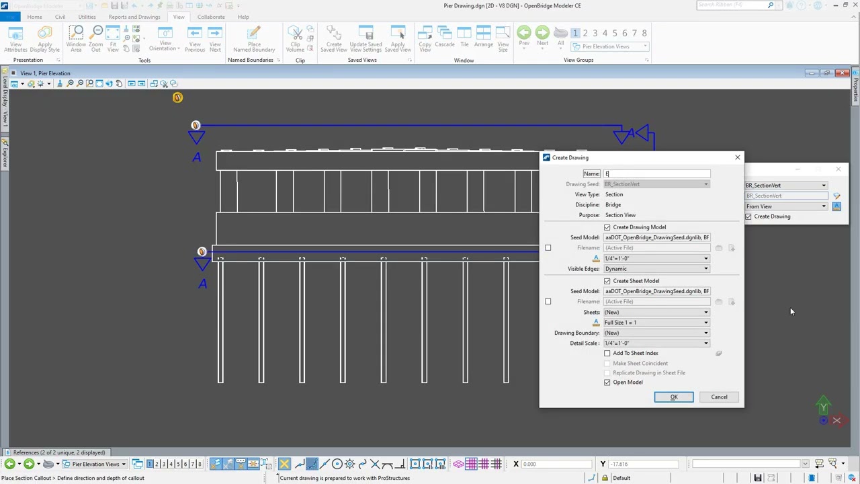Toggle view 2 in View Groups
The width and height of the screenshot is (860, 484).
pyautogui.click(x=585, y=33)
